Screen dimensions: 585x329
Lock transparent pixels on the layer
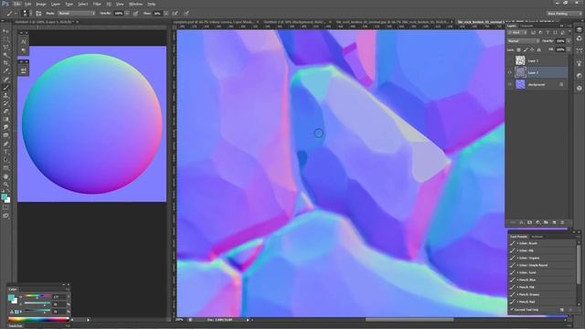tap(518, 49)
